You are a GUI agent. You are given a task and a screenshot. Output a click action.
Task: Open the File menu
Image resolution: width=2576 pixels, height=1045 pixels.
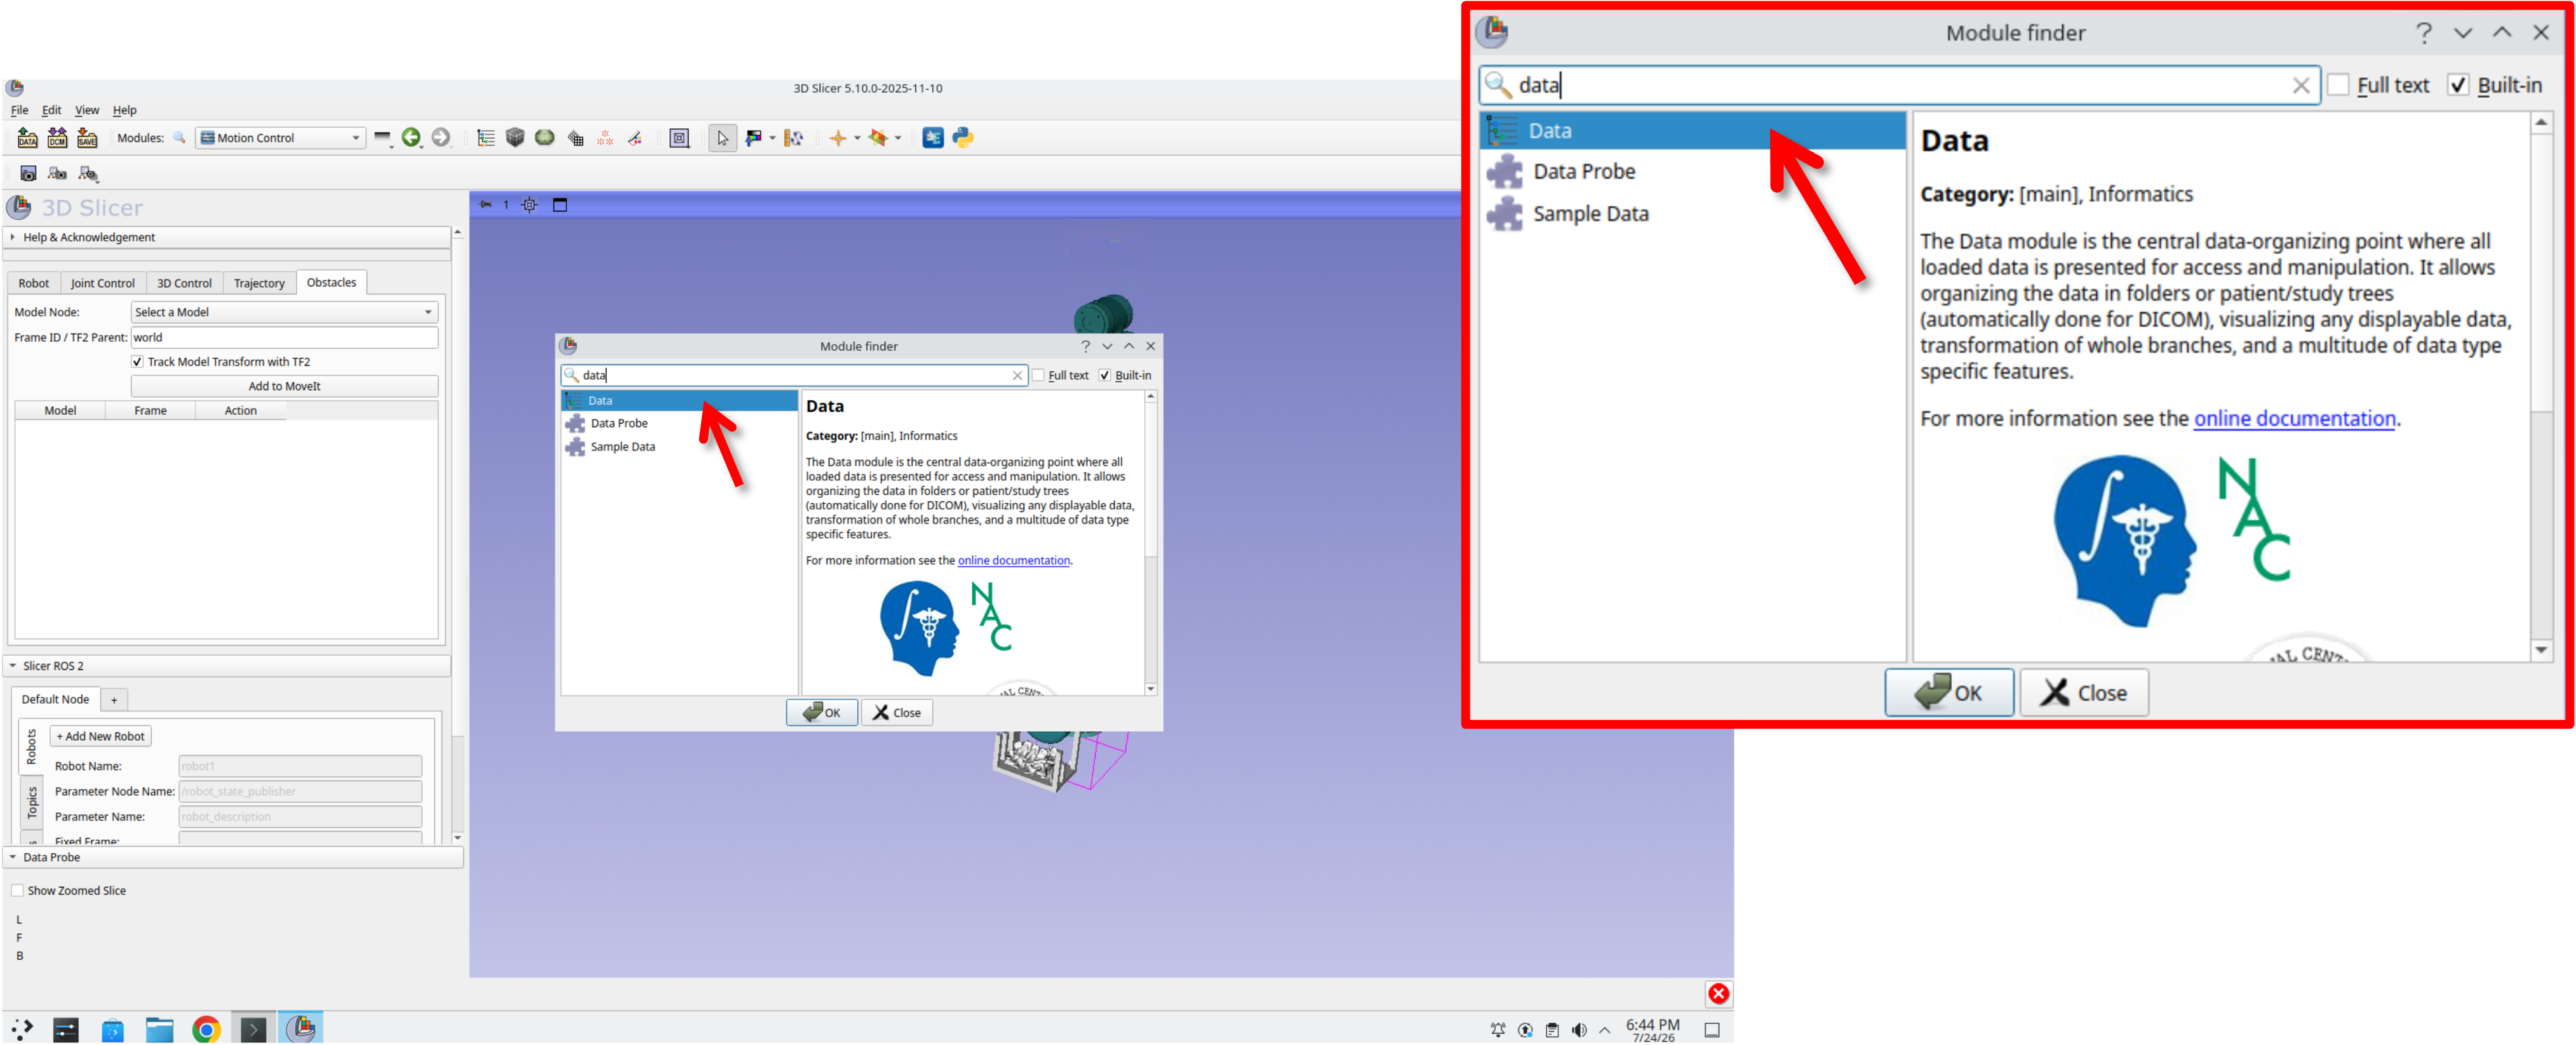(x=19, y=110)
